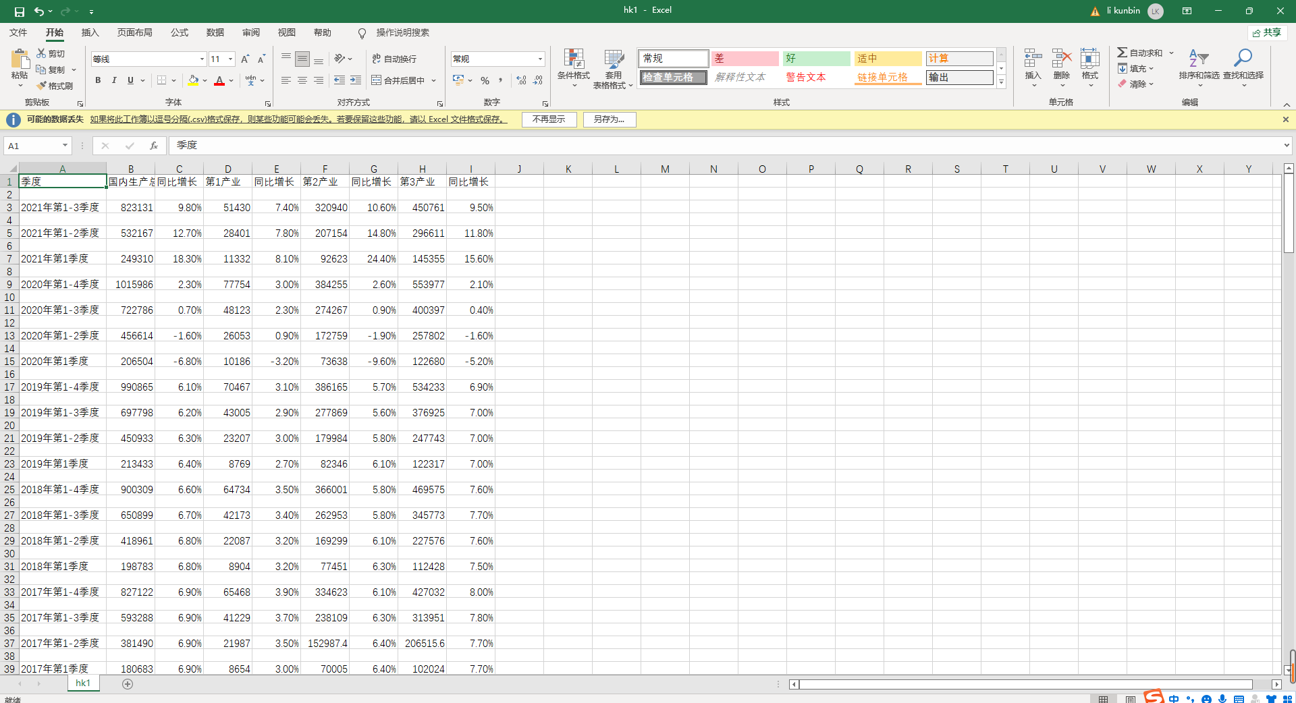Click the Cut scissors icon
The height and width of the screenshot is (703, 1296).
[41, 53]
